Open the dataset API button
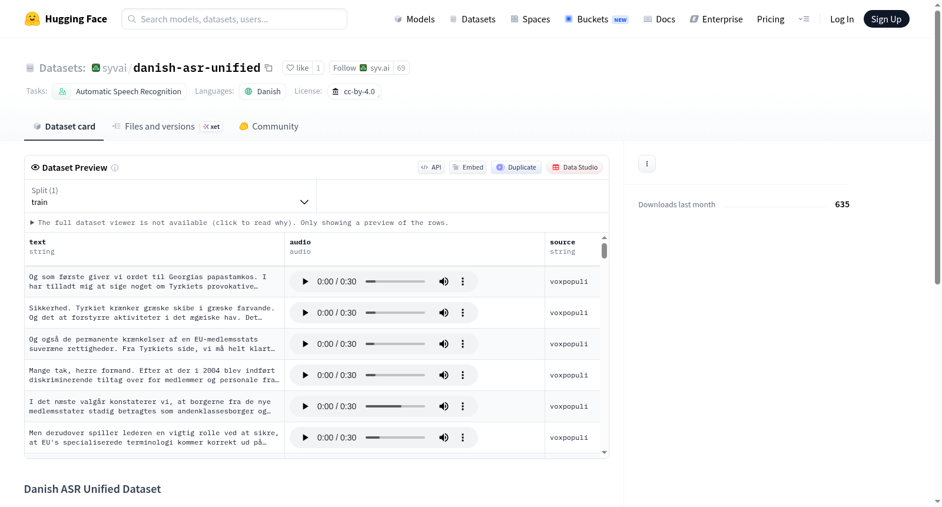The height and width of the screenshot is (507, 942). coord(431,167)
